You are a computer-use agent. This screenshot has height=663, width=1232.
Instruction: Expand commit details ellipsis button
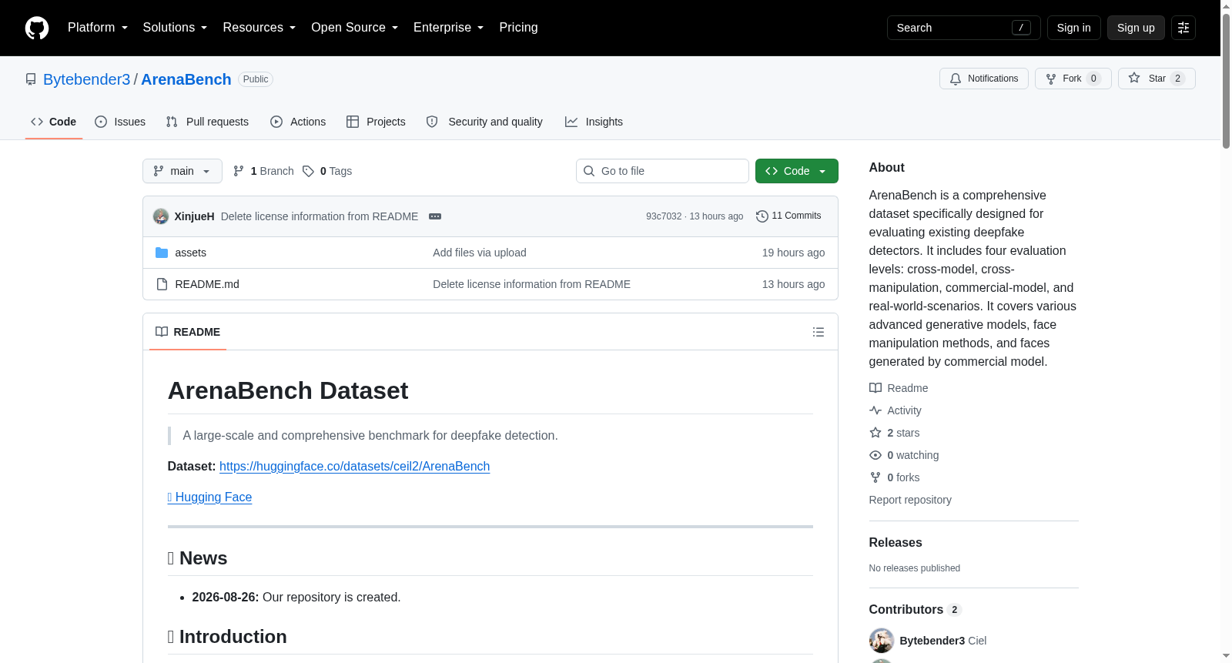[435, 216]
